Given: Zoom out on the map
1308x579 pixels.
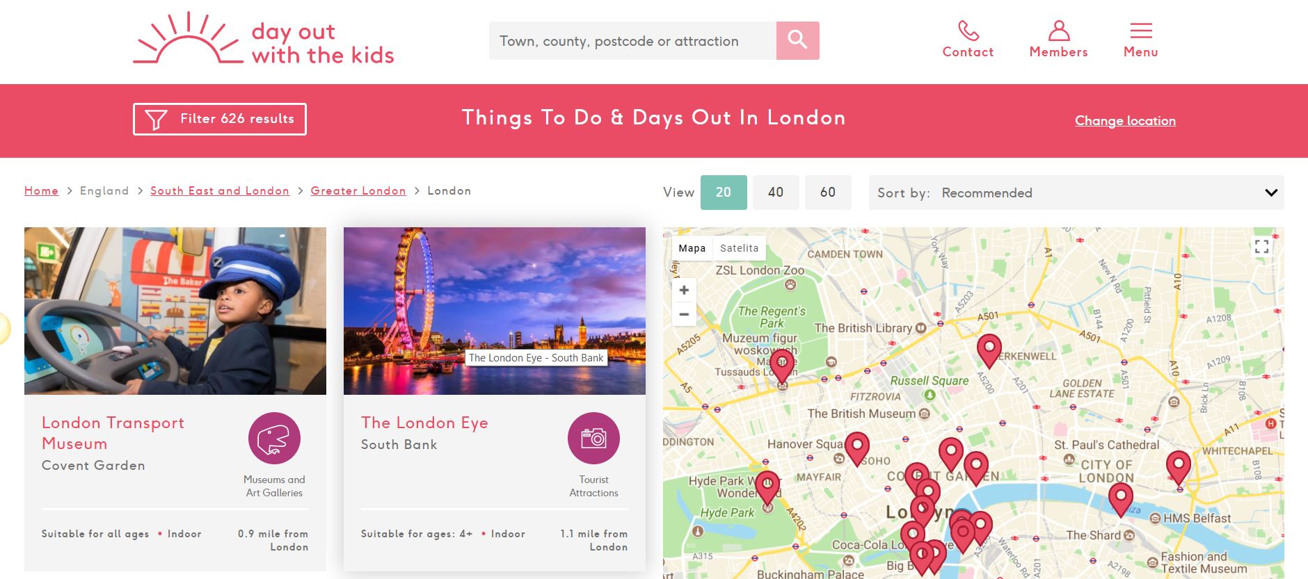Looking at the screenshot, I should tap(684, 314).
